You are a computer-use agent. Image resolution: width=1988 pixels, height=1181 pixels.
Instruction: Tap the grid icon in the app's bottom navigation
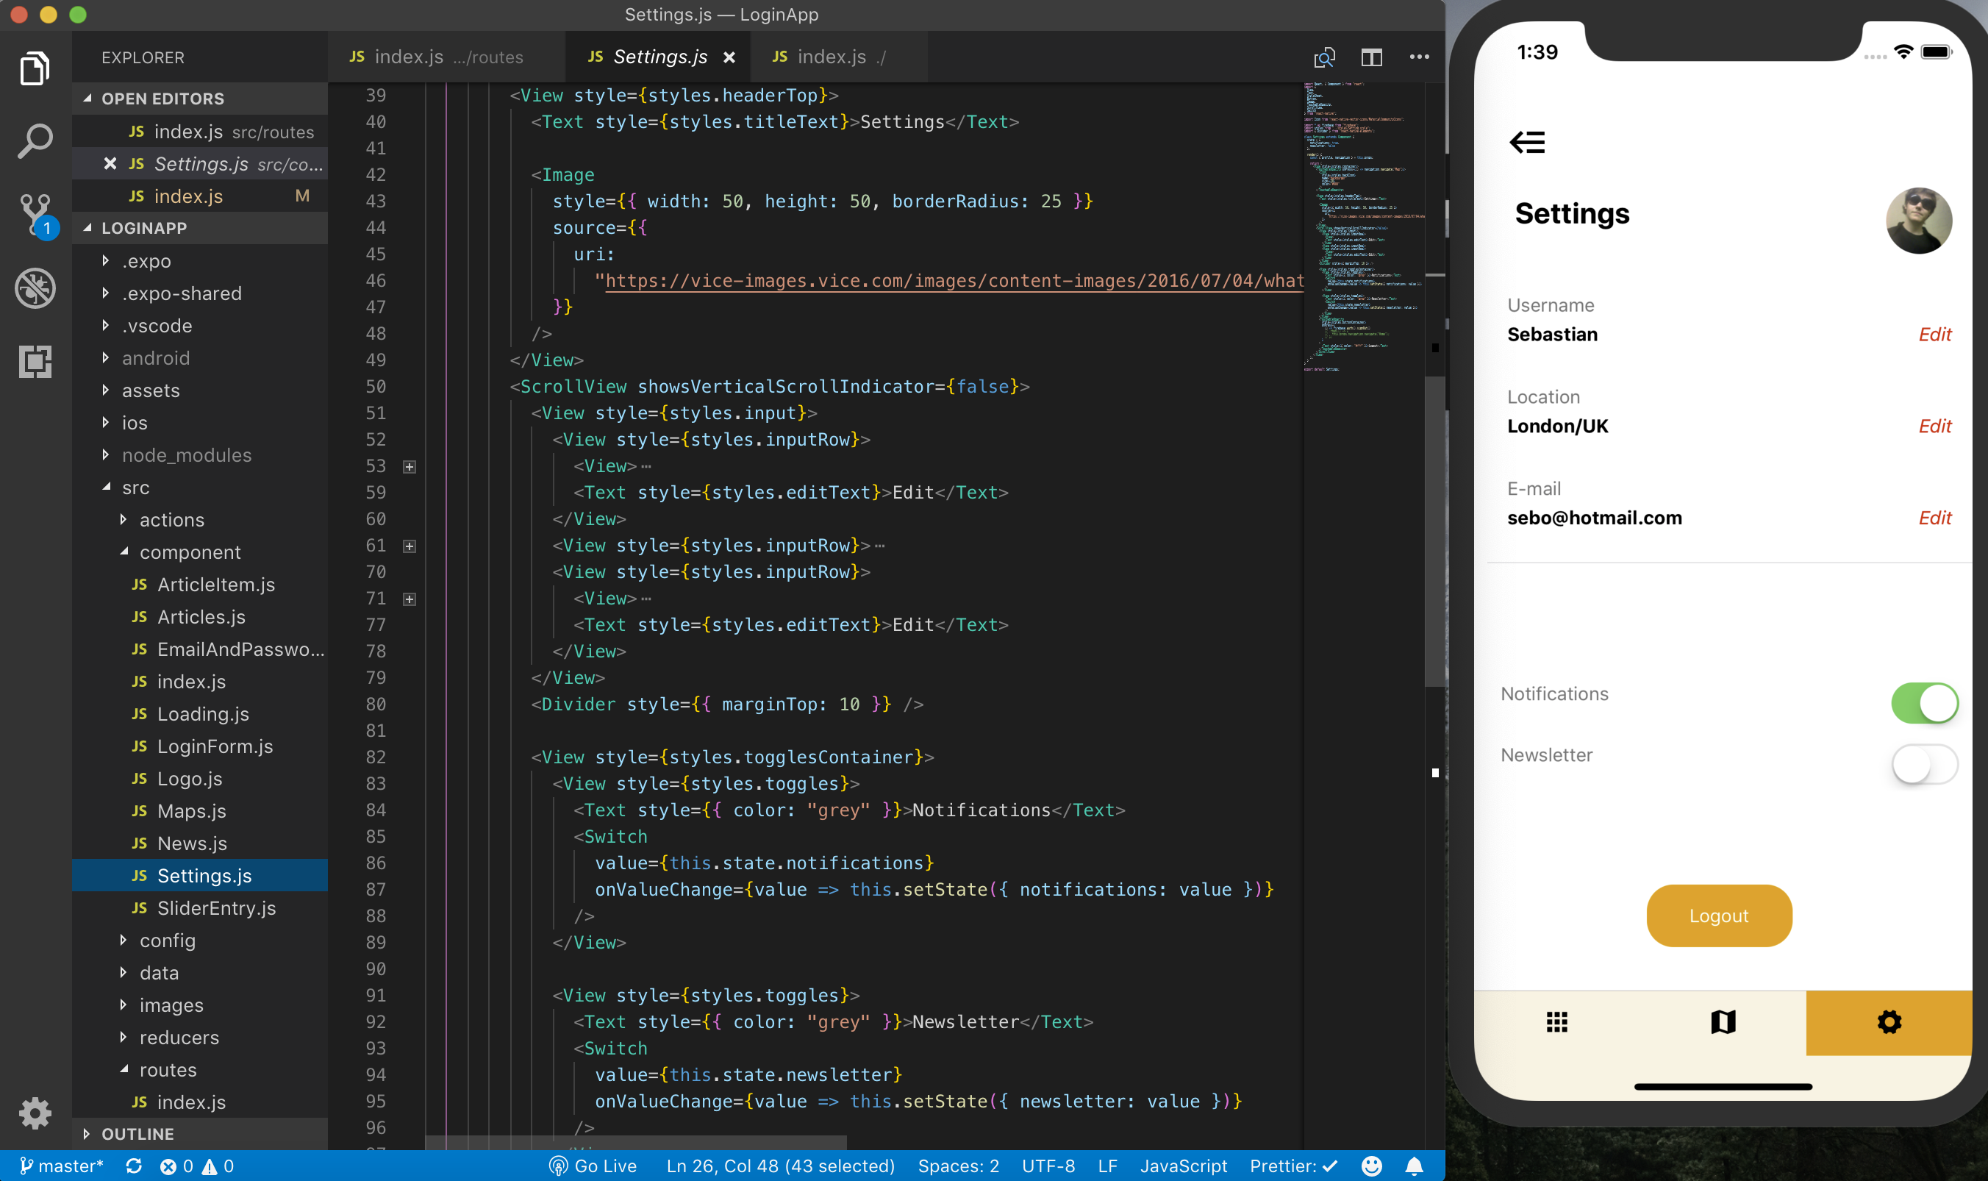click(x=1556, y=1023)
